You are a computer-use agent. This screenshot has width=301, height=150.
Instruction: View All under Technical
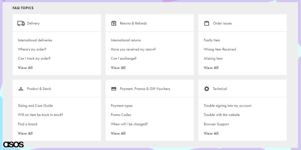click(211, 133)
